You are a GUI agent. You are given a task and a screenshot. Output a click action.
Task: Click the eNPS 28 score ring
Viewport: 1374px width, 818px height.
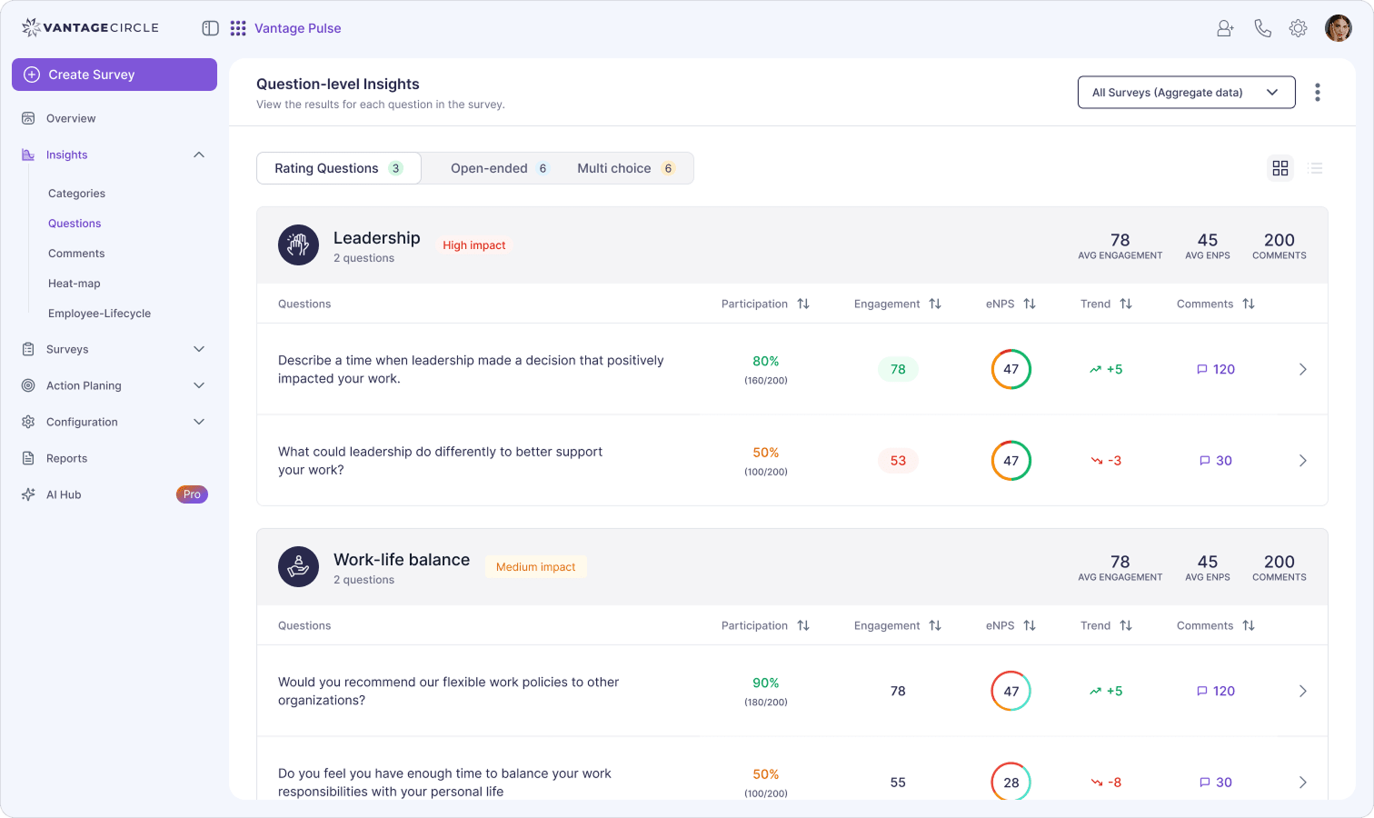pos(1011,782)
